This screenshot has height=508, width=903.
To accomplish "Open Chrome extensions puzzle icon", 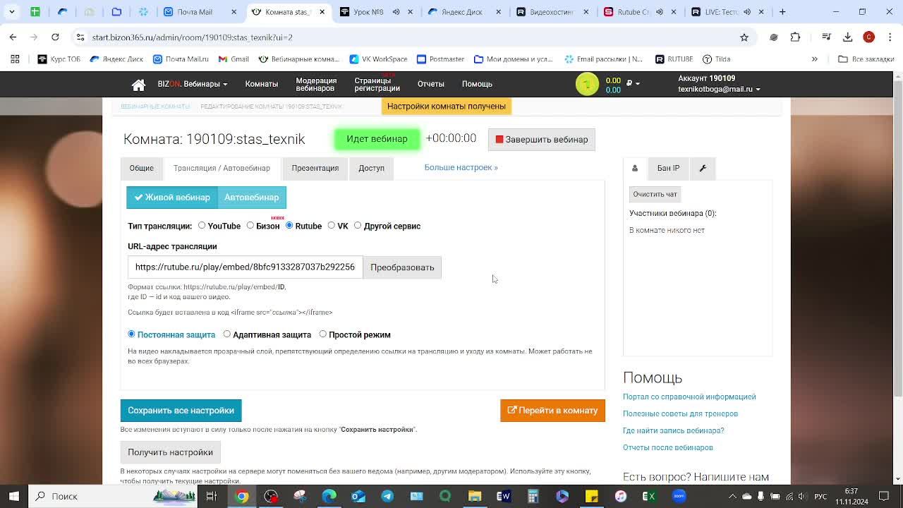I will coord(796,37).
